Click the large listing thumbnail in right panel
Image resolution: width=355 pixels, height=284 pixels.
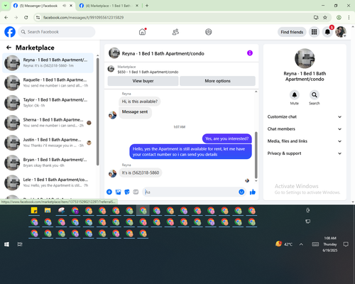pyautogui.click(x=305, y=58)
